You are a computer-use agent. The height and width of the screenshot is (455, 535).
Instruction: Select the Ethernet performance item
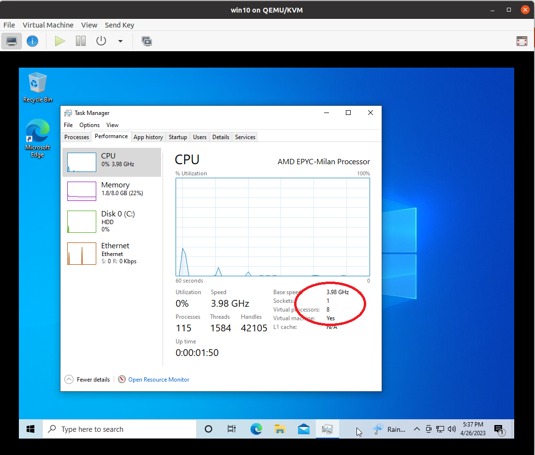pos(112,254)
